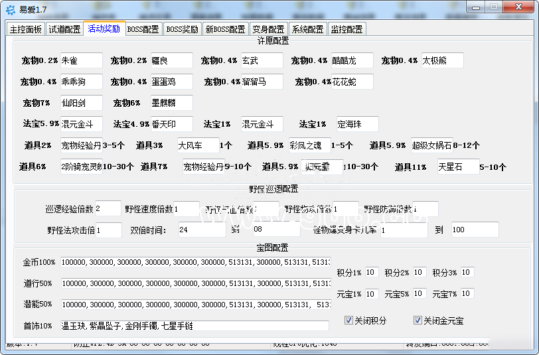This screenshot has width=539, height=355.
Task: Click the 野怪速度倍数 value field
Action: (187, 208)
